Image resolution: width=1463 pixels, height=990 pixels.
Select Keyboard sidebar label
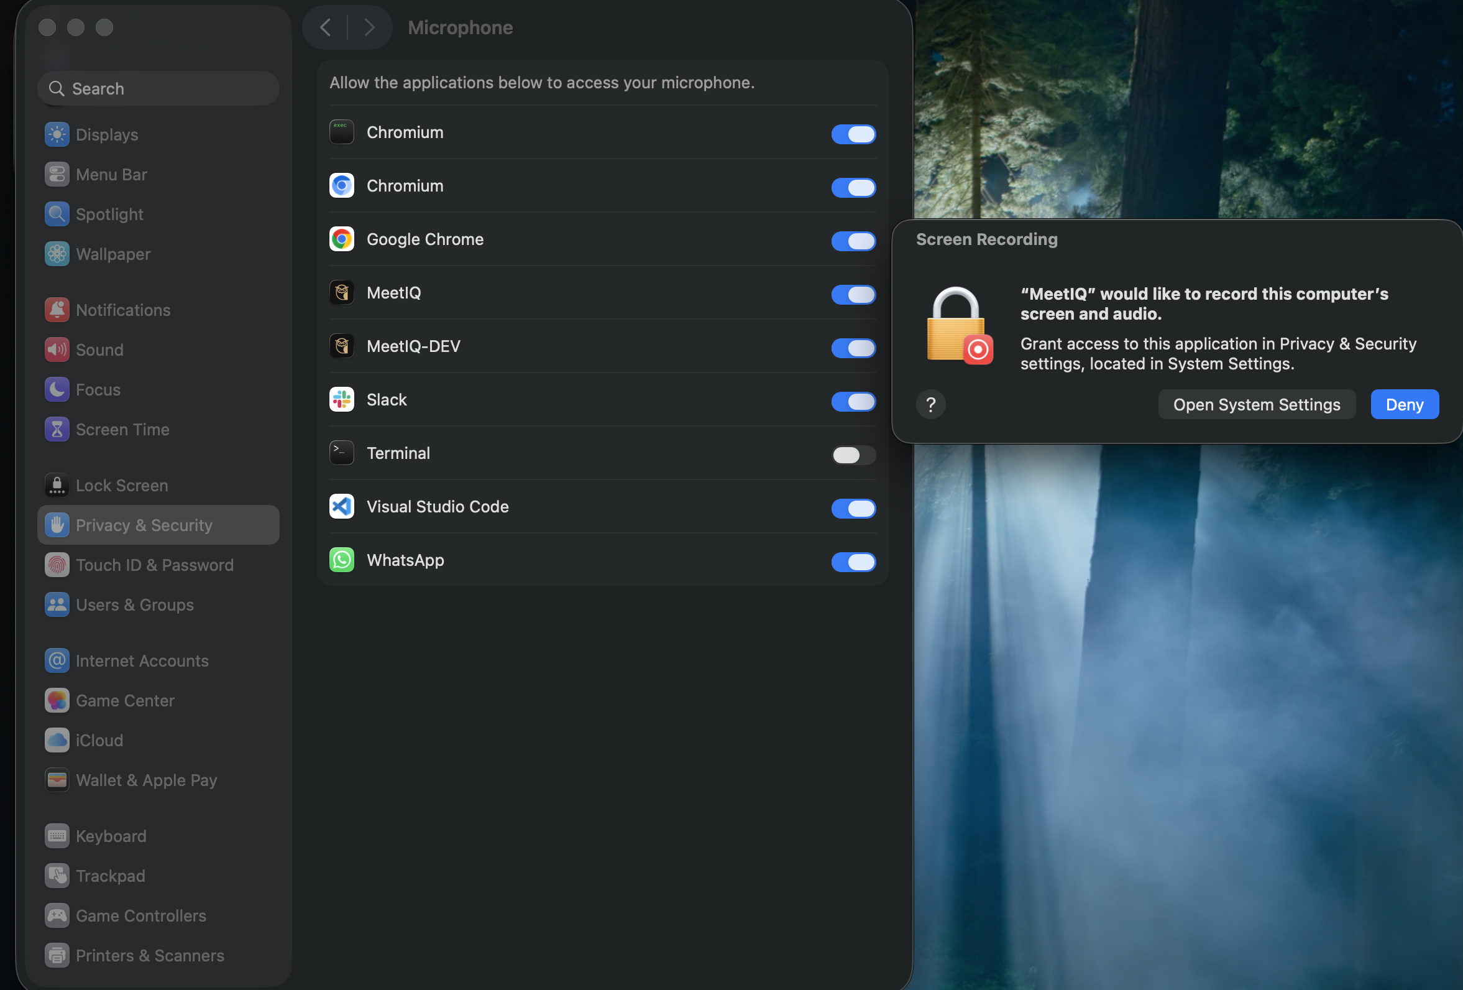111,836
